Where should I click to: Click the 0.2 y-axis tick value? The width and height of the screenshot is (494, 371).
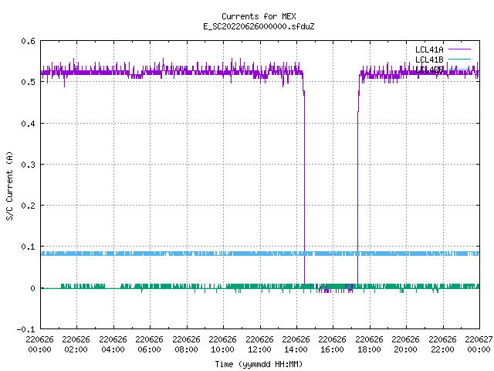coord(28,206)
